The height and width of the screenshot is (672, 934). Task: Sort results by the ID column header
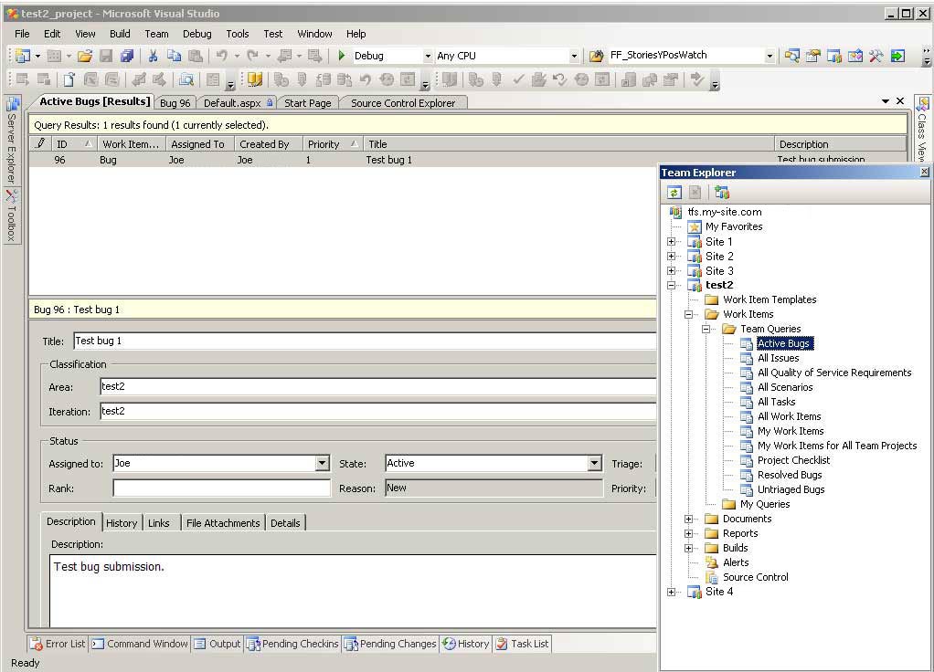click(x=73, y=144)
